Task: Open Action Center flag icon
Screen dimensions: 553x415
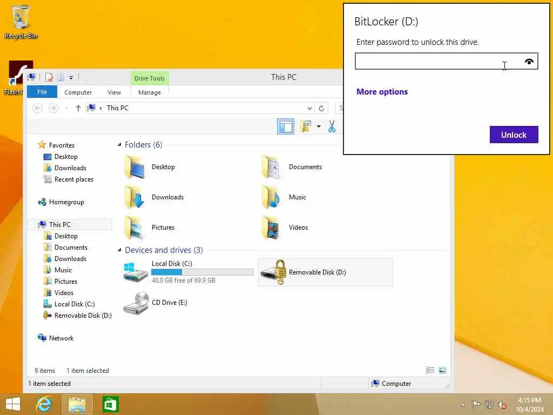Action: [x=476, y=404]
